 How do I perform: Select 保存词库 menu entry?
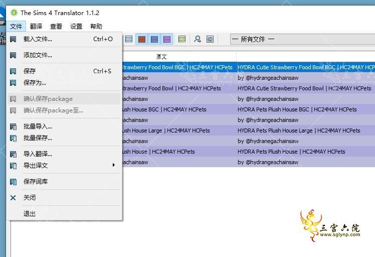tap(64, 182)
